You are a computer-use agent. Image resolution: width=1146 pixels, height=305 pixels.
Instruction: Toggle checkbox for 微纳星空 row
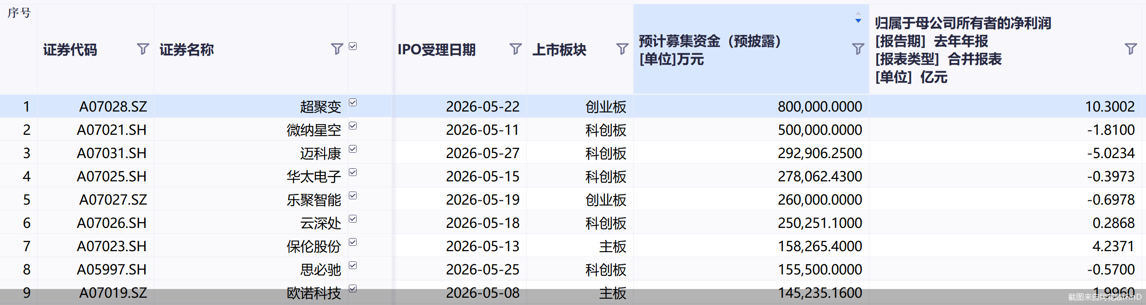353,126
